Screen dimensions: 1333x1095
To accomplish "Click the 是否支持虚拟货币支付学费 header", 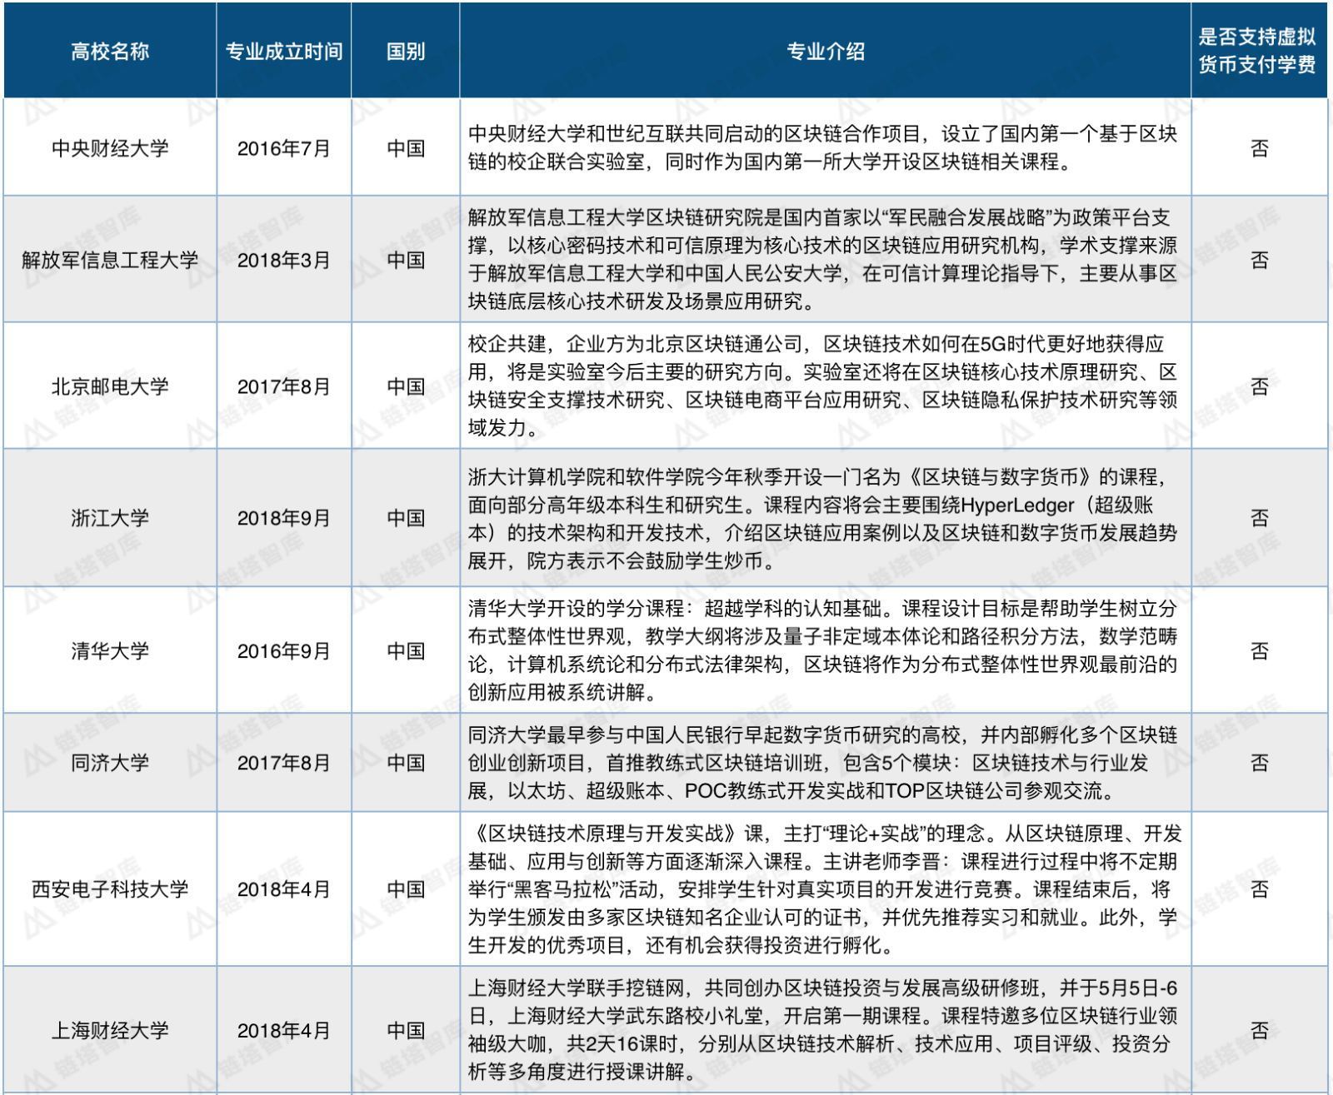I will point(1259,51).
